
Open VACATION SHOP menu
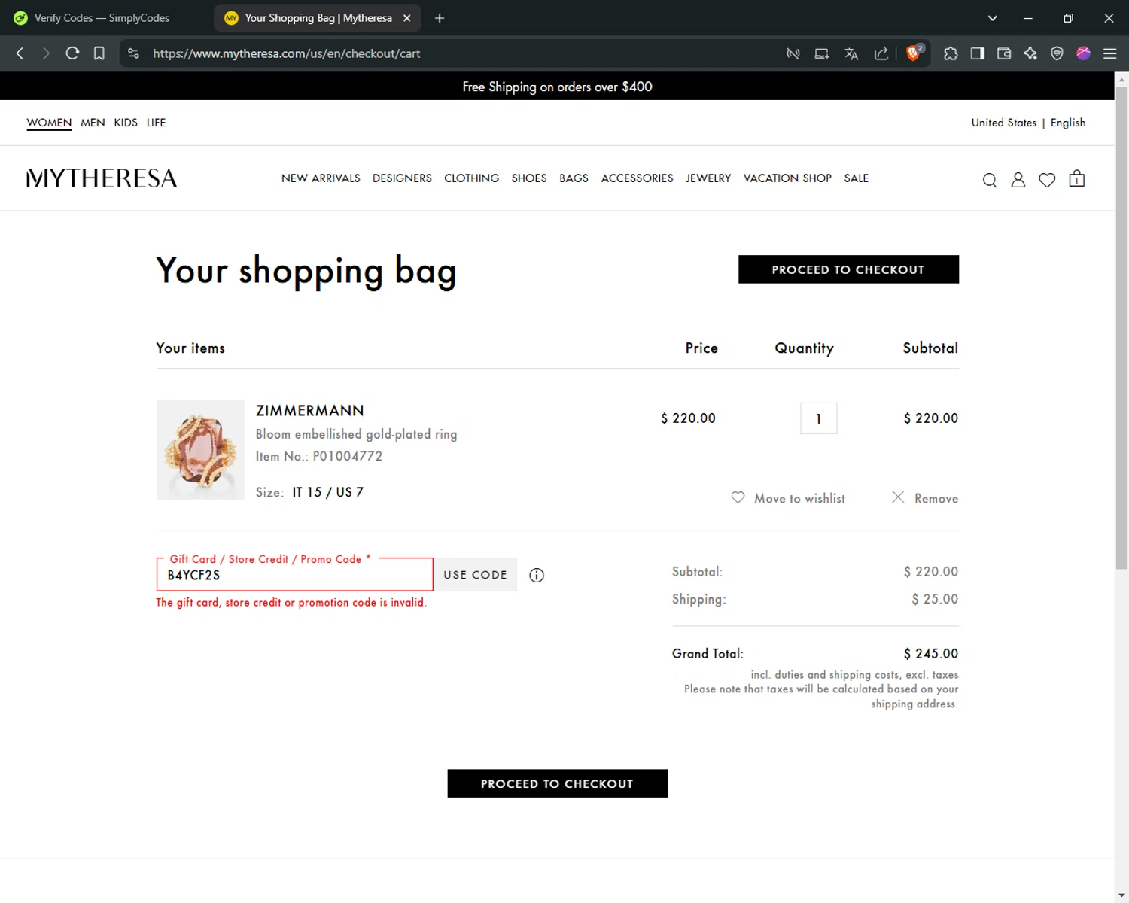[x=787, y=178]
